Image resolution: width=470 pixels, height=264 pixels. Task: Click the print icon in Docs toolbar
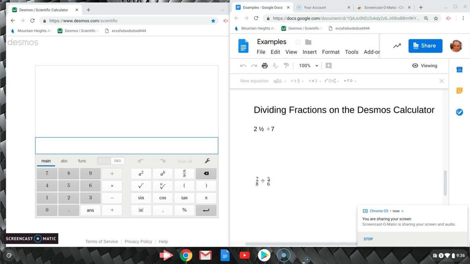265,66
